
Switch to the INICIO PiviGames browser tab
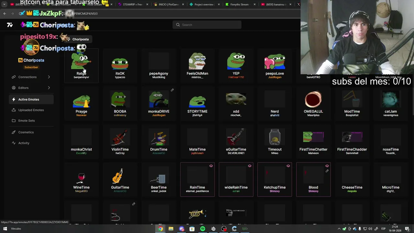(168, 5)
